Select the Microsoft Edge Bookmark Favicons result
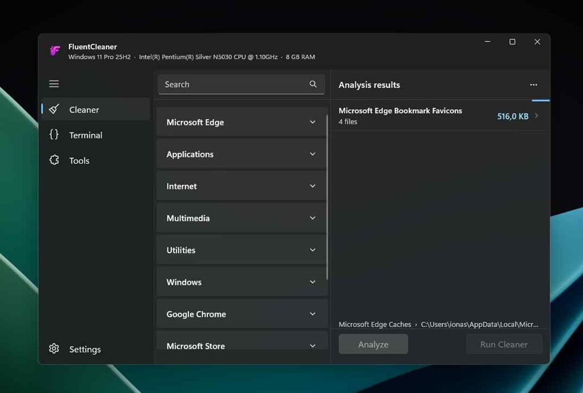Screen dimensions: 583x393 coord(440,115)
